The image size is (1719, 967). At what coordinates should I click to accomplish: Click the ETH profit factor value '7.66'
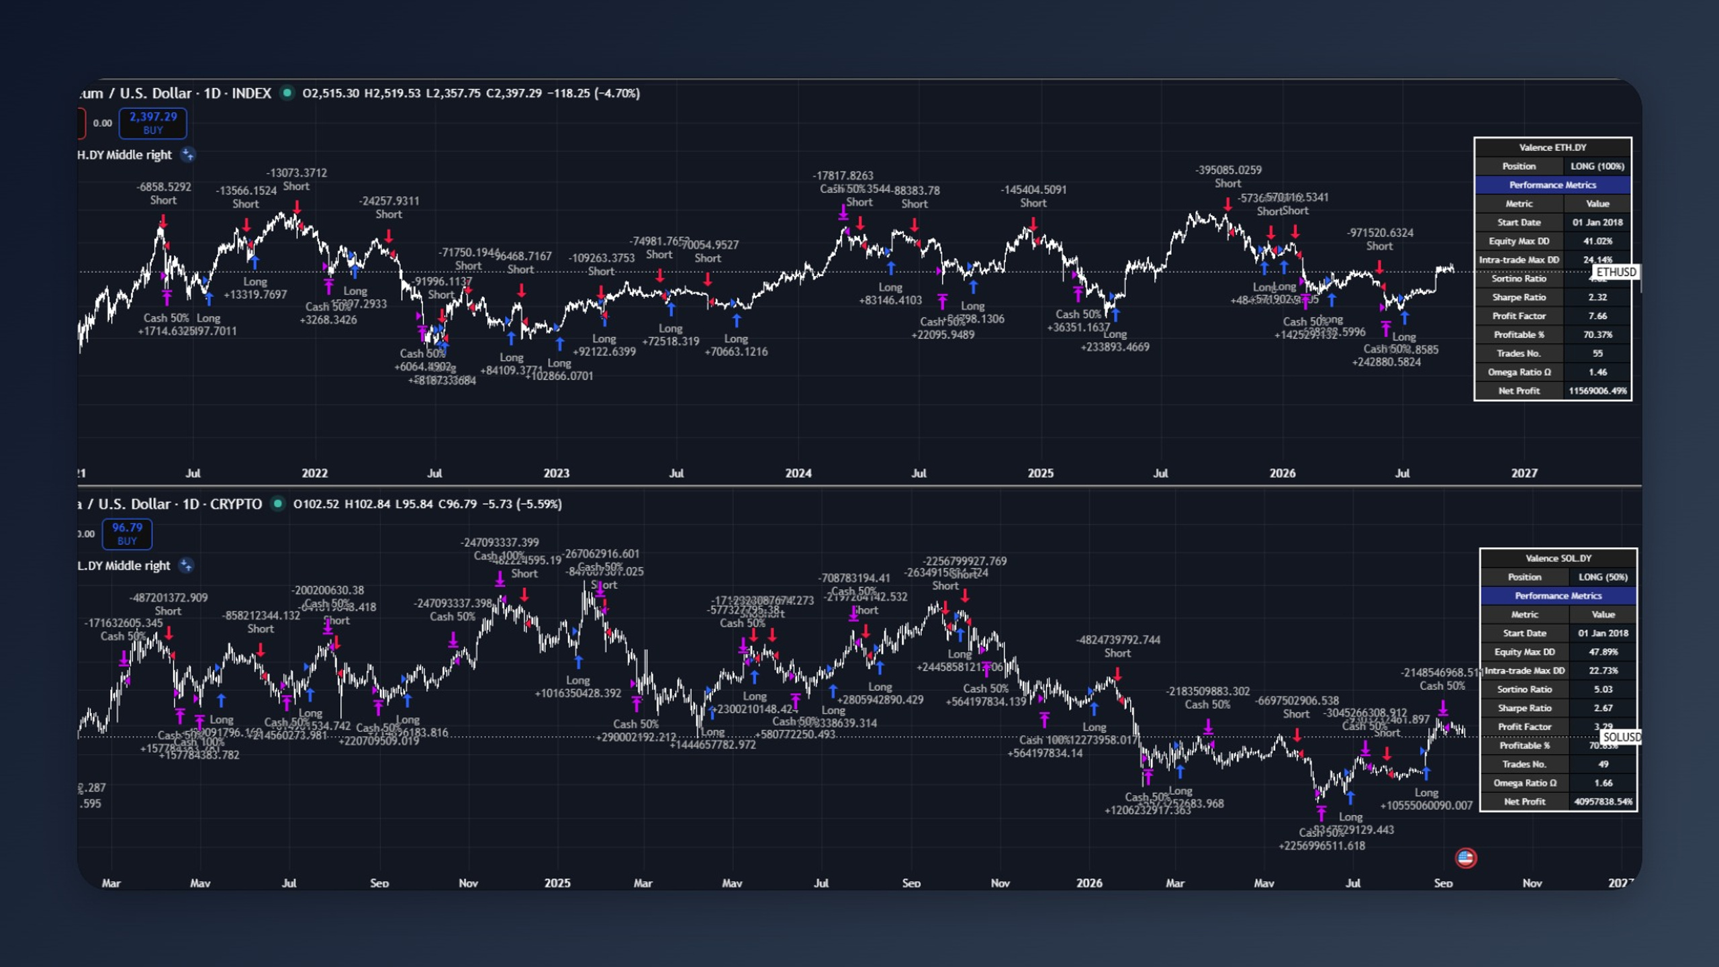click(x=1597, y=316)
